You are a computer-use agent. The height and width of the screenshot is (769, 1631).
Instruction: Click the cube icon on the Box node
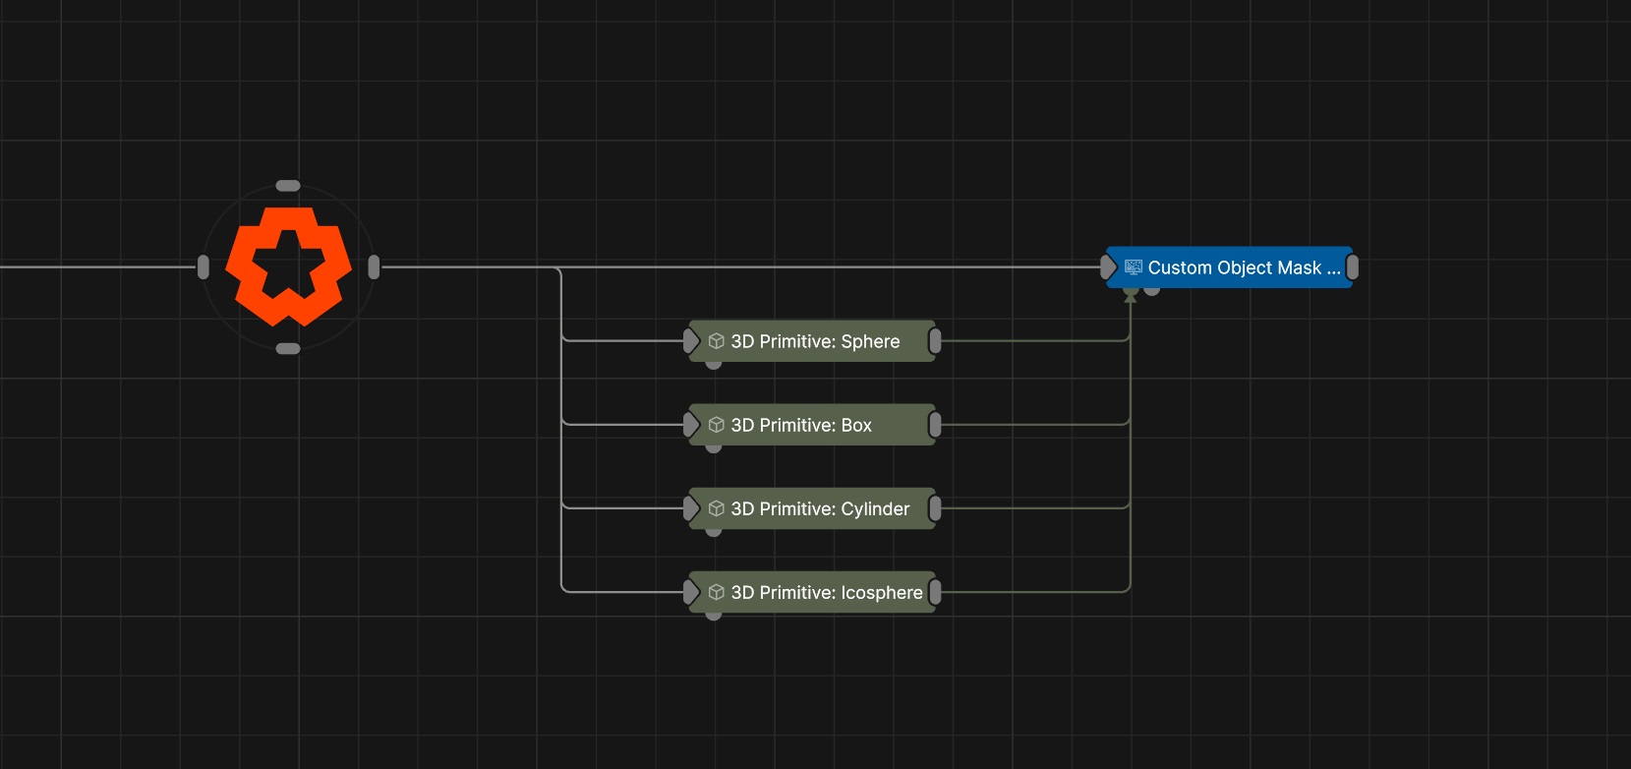click(717, 425)
